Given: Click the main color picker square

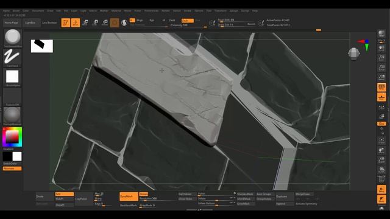Looking at the screenshot, I should tap(12, 137).
